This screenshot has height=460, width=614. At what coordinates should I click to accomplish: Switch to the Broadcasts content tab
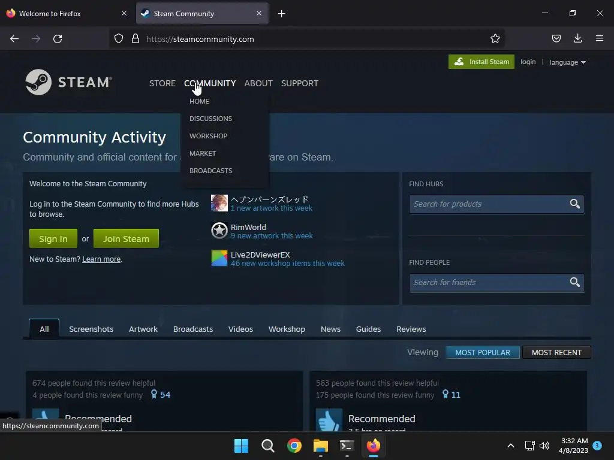click(193, 329)
